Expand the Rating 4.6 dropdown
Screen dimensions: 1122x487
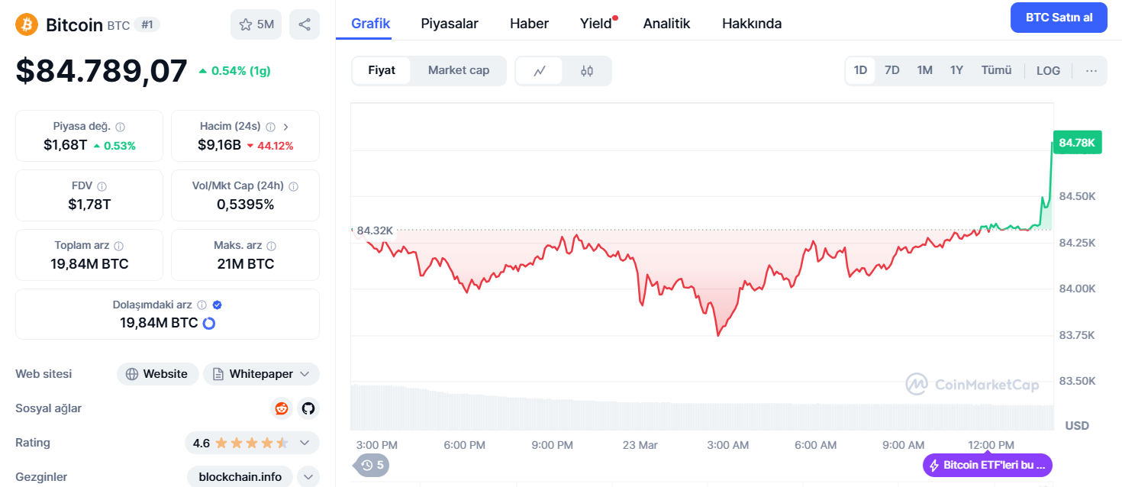(x=305, y=443)
